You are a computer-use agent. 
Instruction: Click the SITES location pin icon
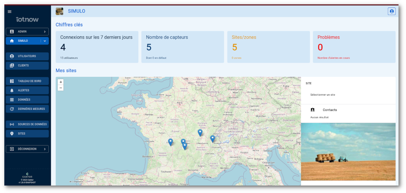click(12, 134)
